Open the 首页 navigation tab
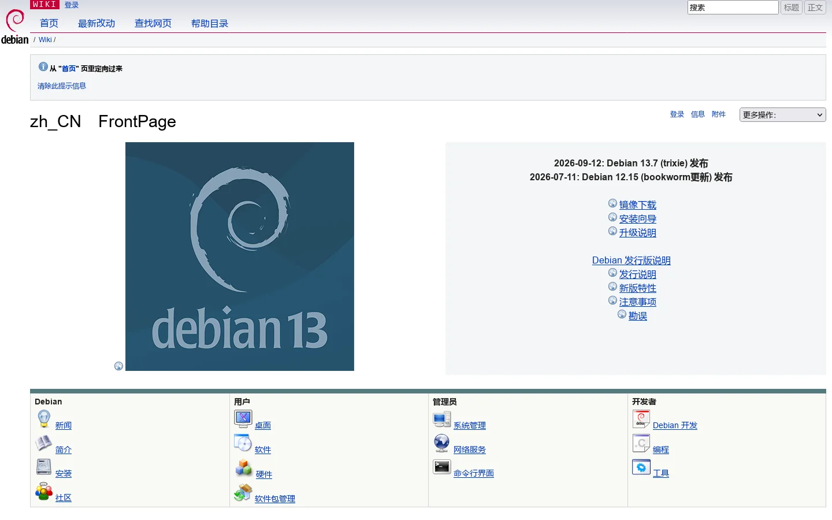Image resolution: width=832 pixels, height=520 pixels. pyautogui.click(x=49, y=23)
